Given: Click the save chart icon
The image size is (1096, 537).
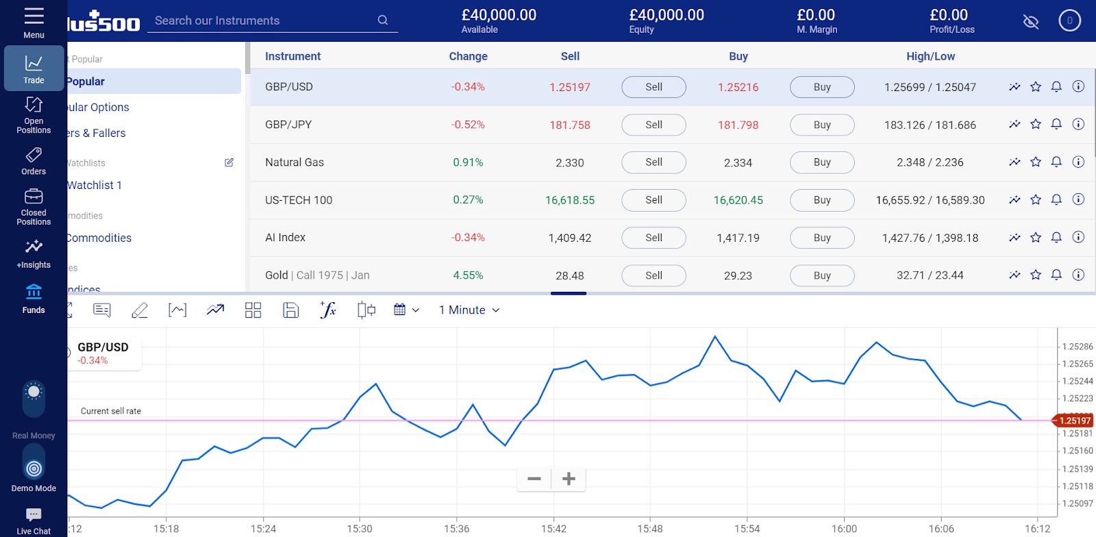Looking at the screenshot, I should tap(290, 310).
